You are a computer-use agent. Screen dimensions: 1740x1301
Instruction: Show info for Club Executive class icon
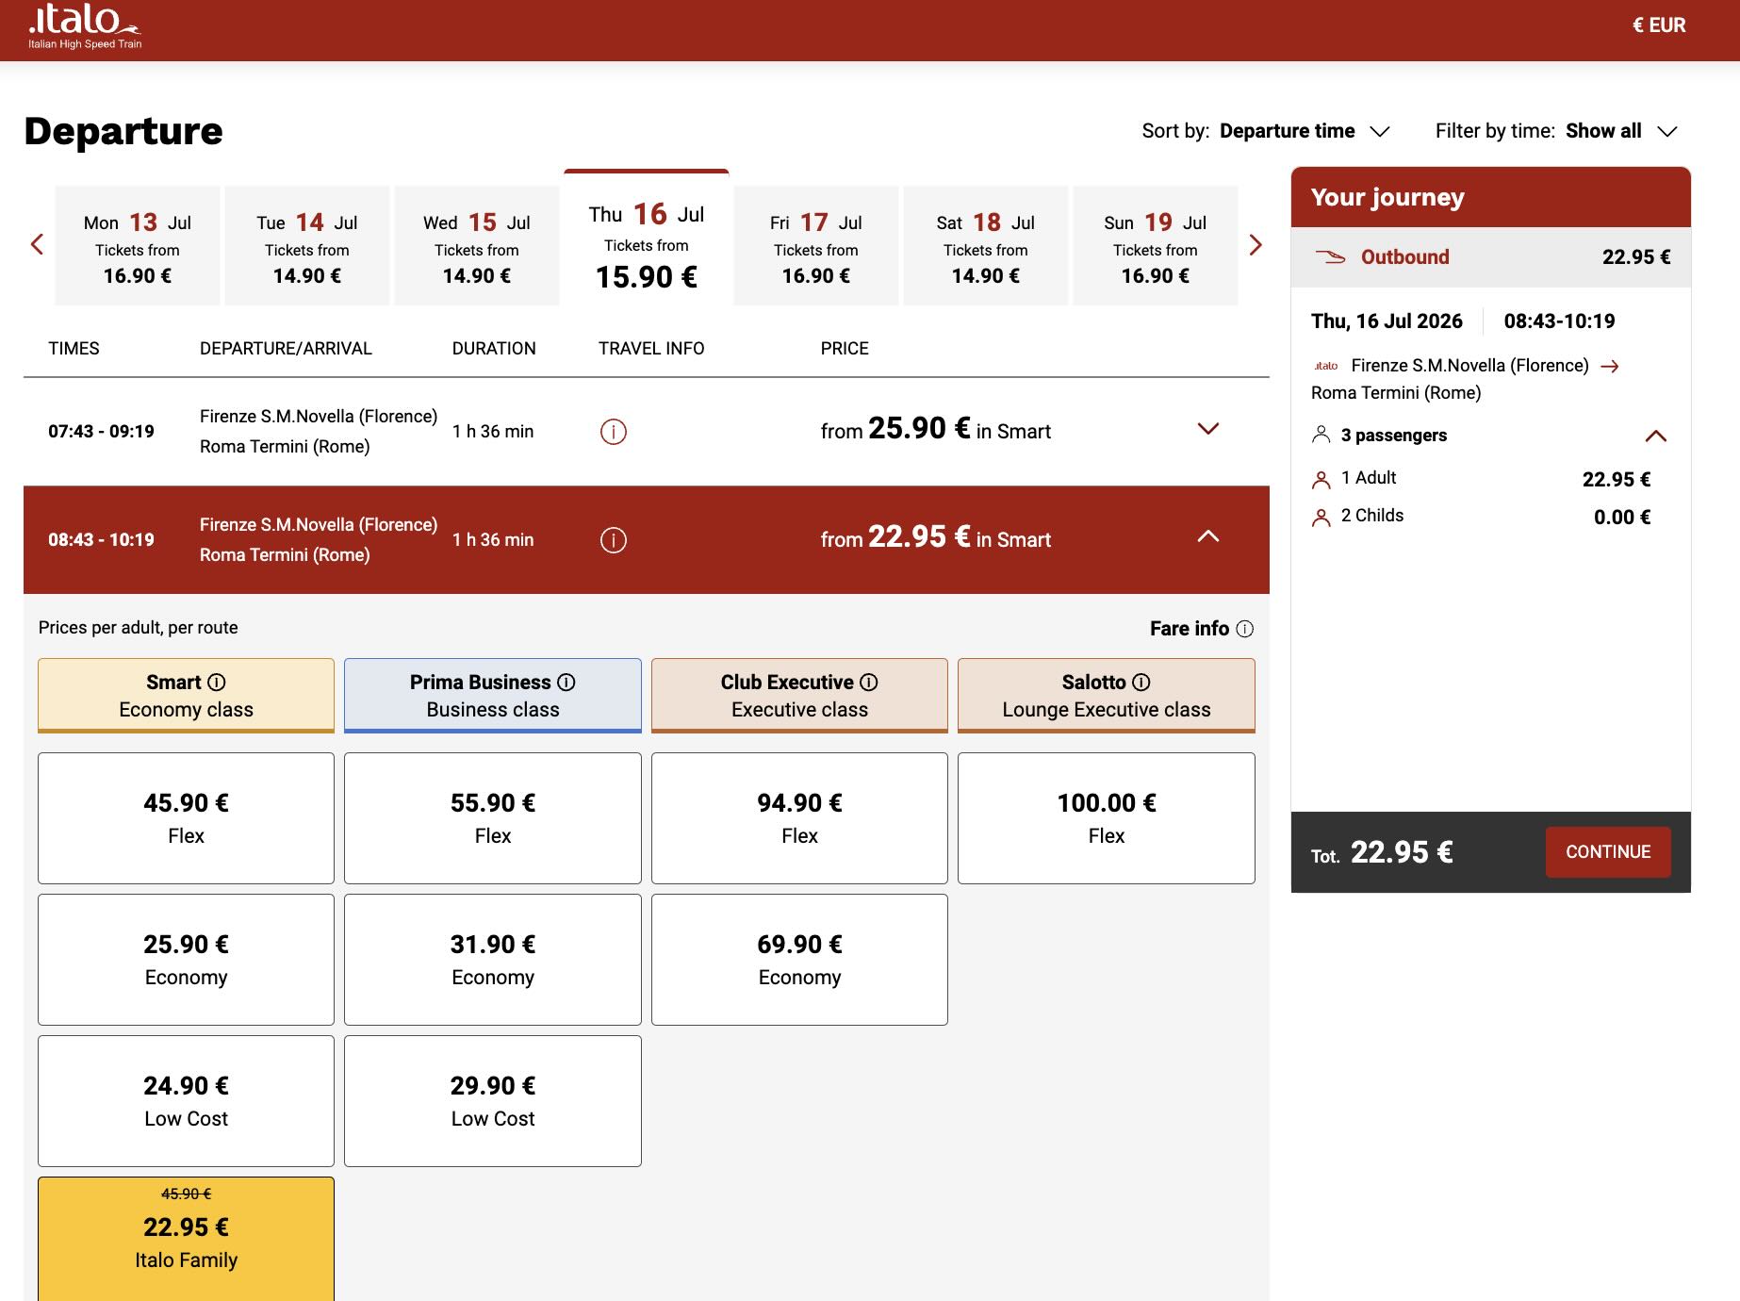click(869, 683)
